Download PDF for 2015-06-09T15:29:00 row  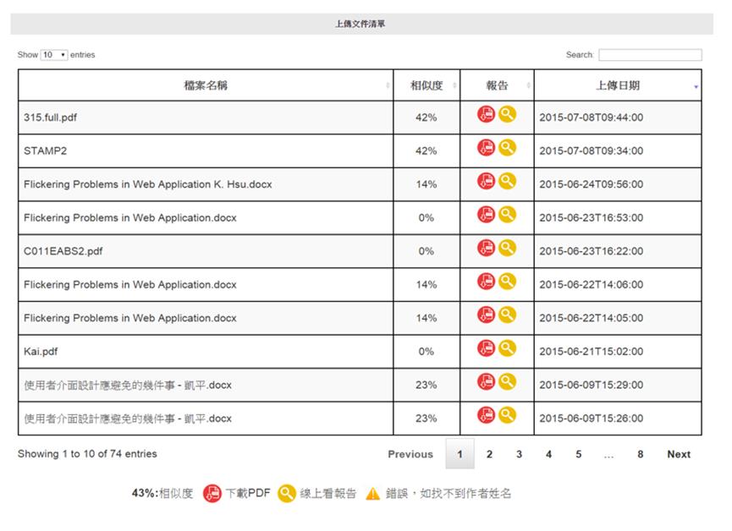click(486, 381)
